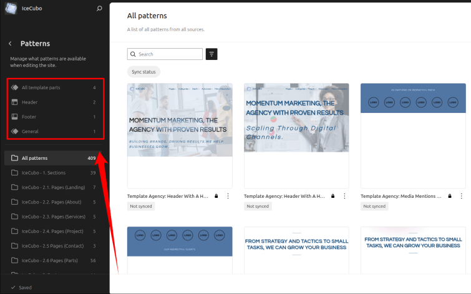Image resolution: width=471 pixels, height=294 pixels.
Task: Click folder icon beside 2.5 Pages (Contact)
Action: 14,246
